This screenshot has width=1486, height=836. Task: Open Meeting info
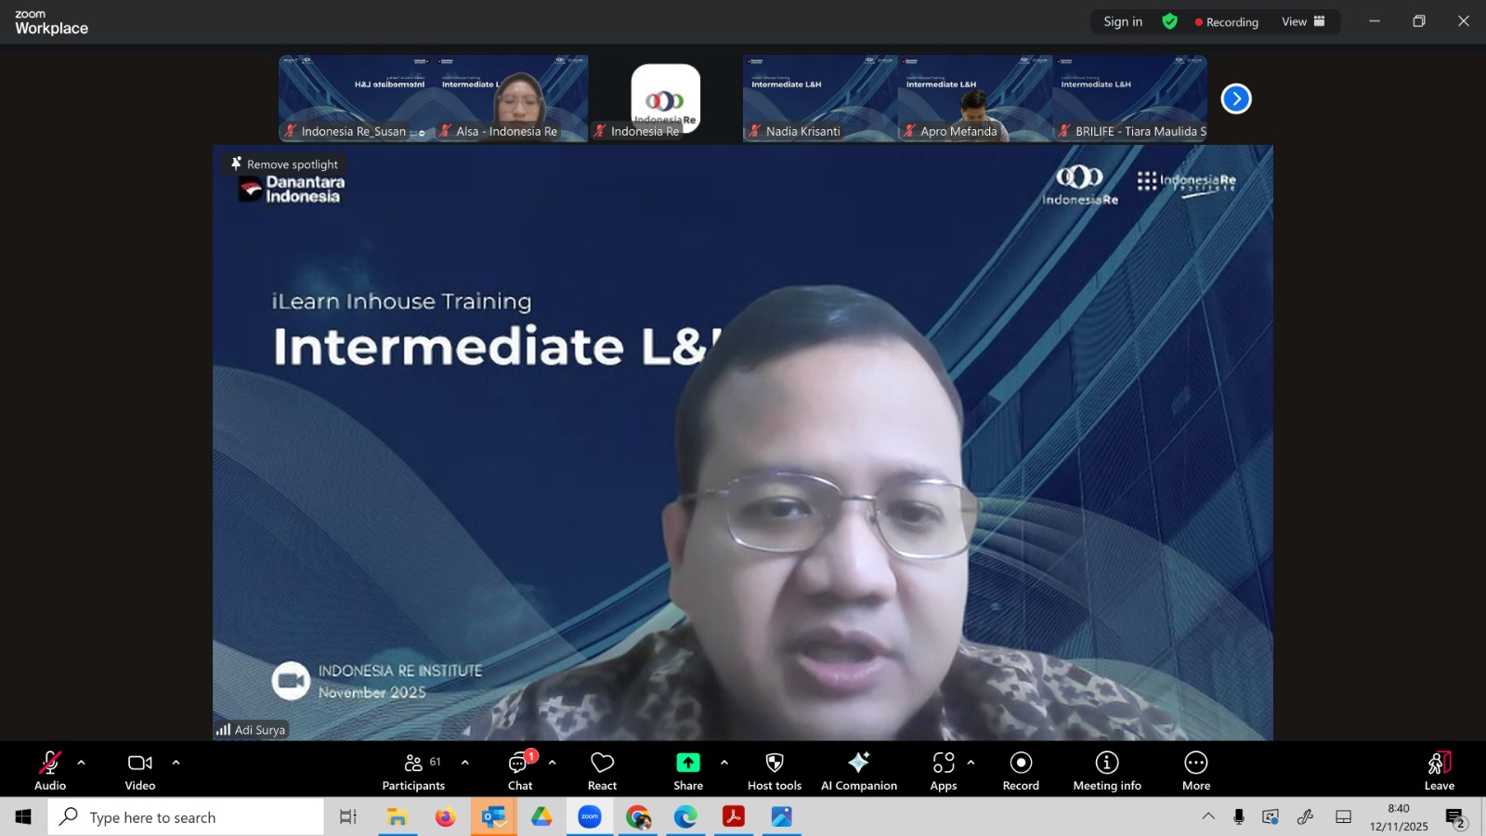pyautogui.click(x=1106, y=771)
